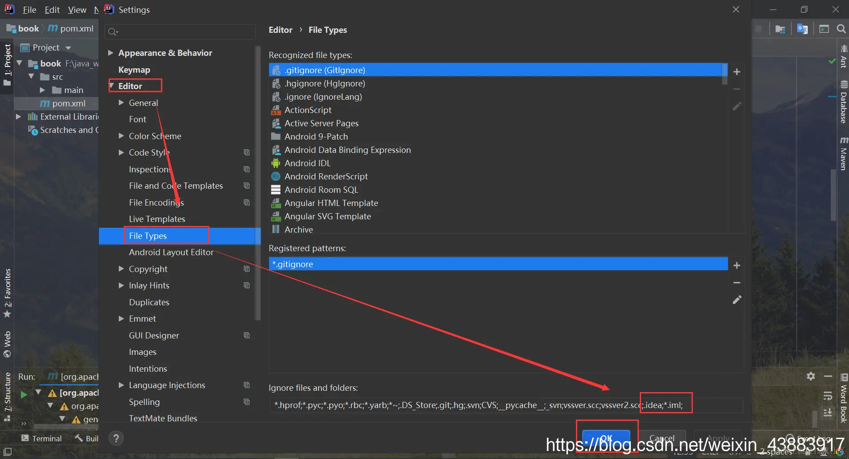Click the copy icon beside Language Injections
Image resolution: width=849 pixels, height=459 pixels.
[x=247, y=385]
